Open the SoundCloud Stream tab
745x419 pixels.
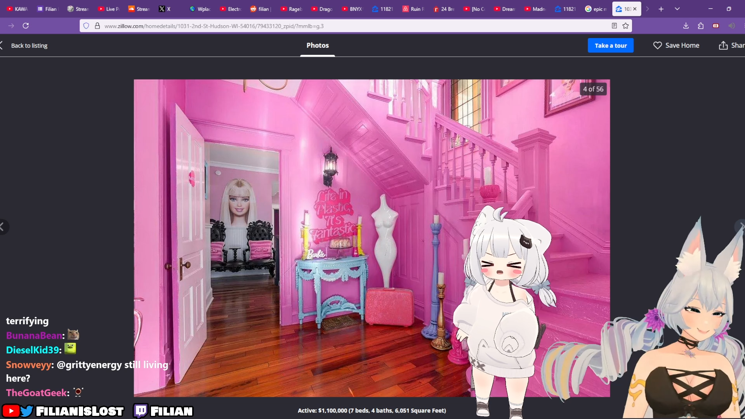click(x=139, y=9)
